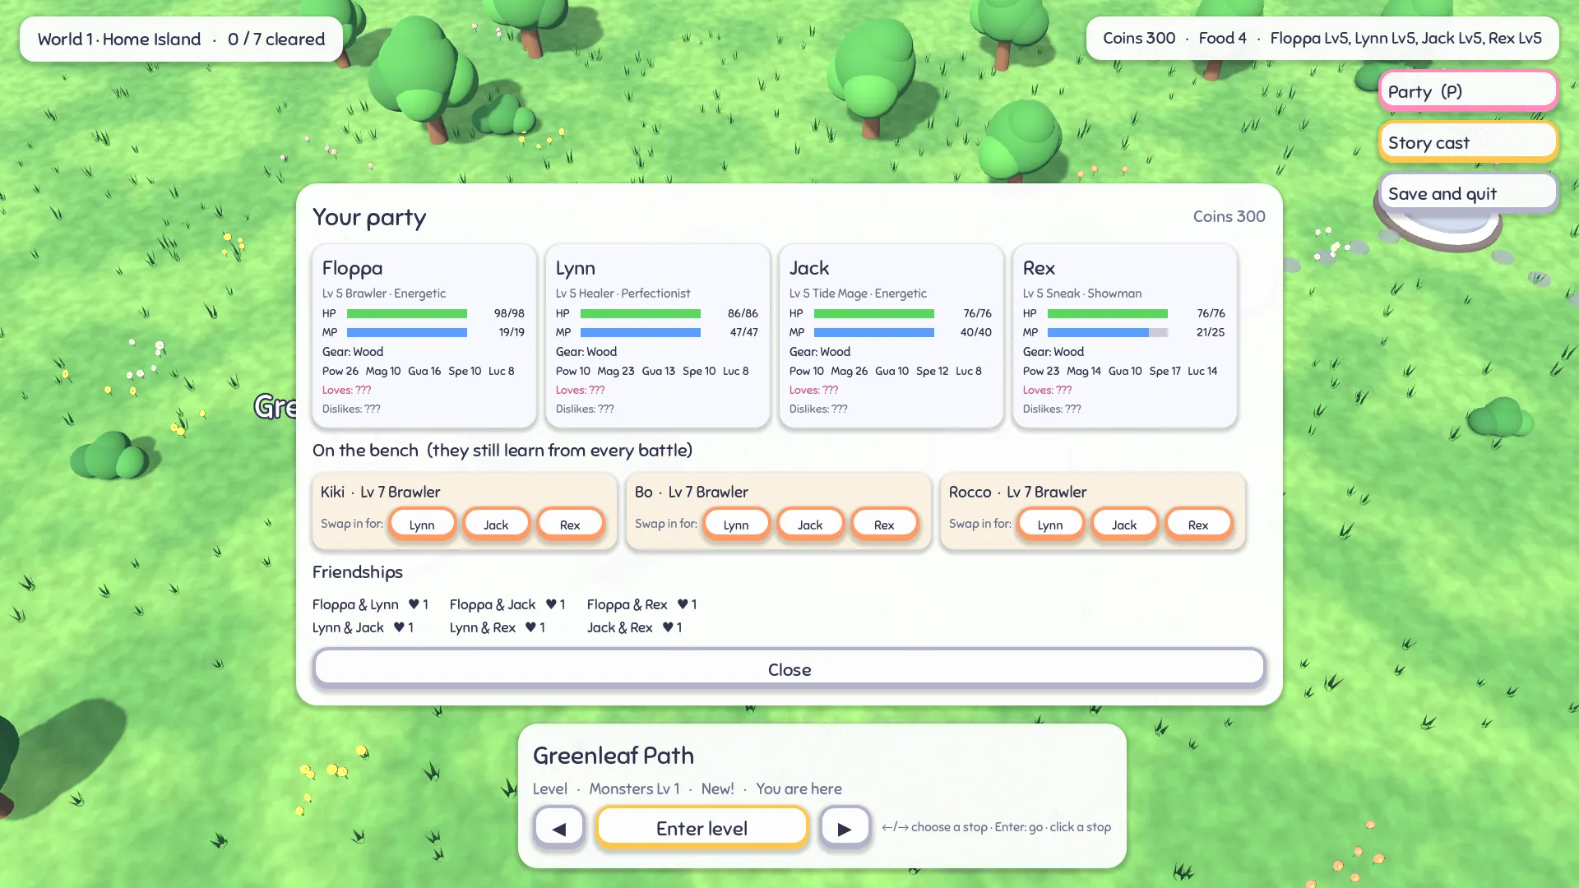Swap Kiki in for Lynn
This screenshot has height=888, width=1579.
coord(422,525)
